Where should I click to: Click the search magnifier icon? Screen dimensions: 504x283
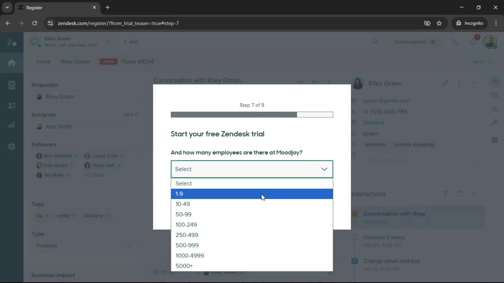375,42
